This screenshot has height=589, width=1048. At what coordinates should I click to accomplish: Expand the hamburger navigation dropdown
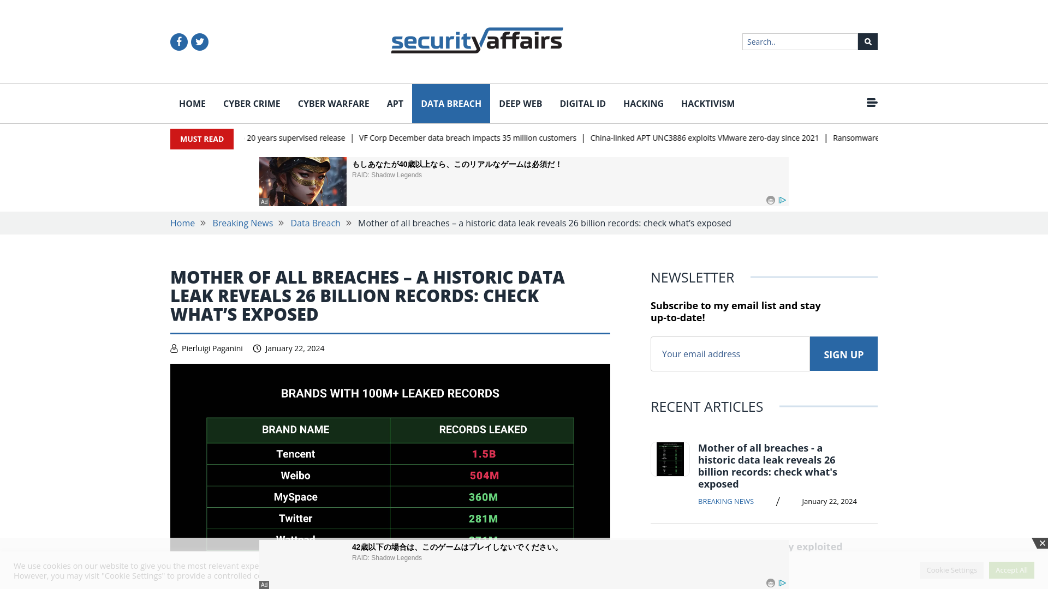[x=872, y=102]
